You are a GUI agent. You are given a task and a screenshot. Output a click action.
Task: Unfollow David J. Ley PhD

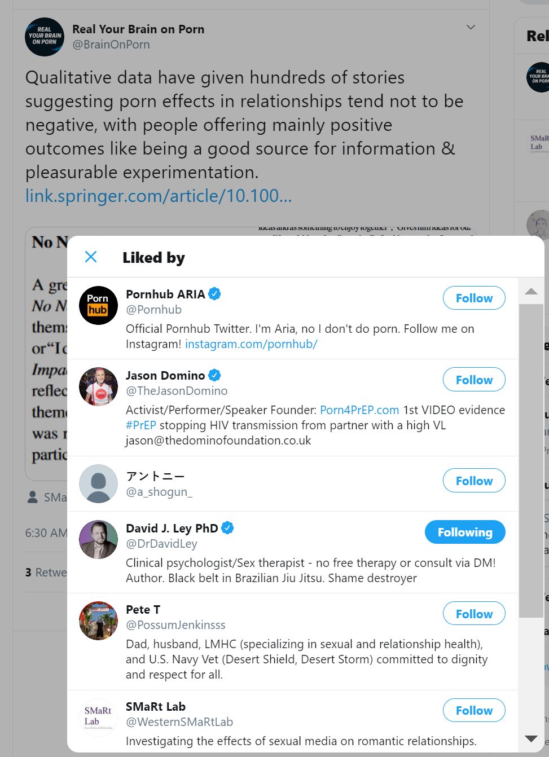[464, 532]
